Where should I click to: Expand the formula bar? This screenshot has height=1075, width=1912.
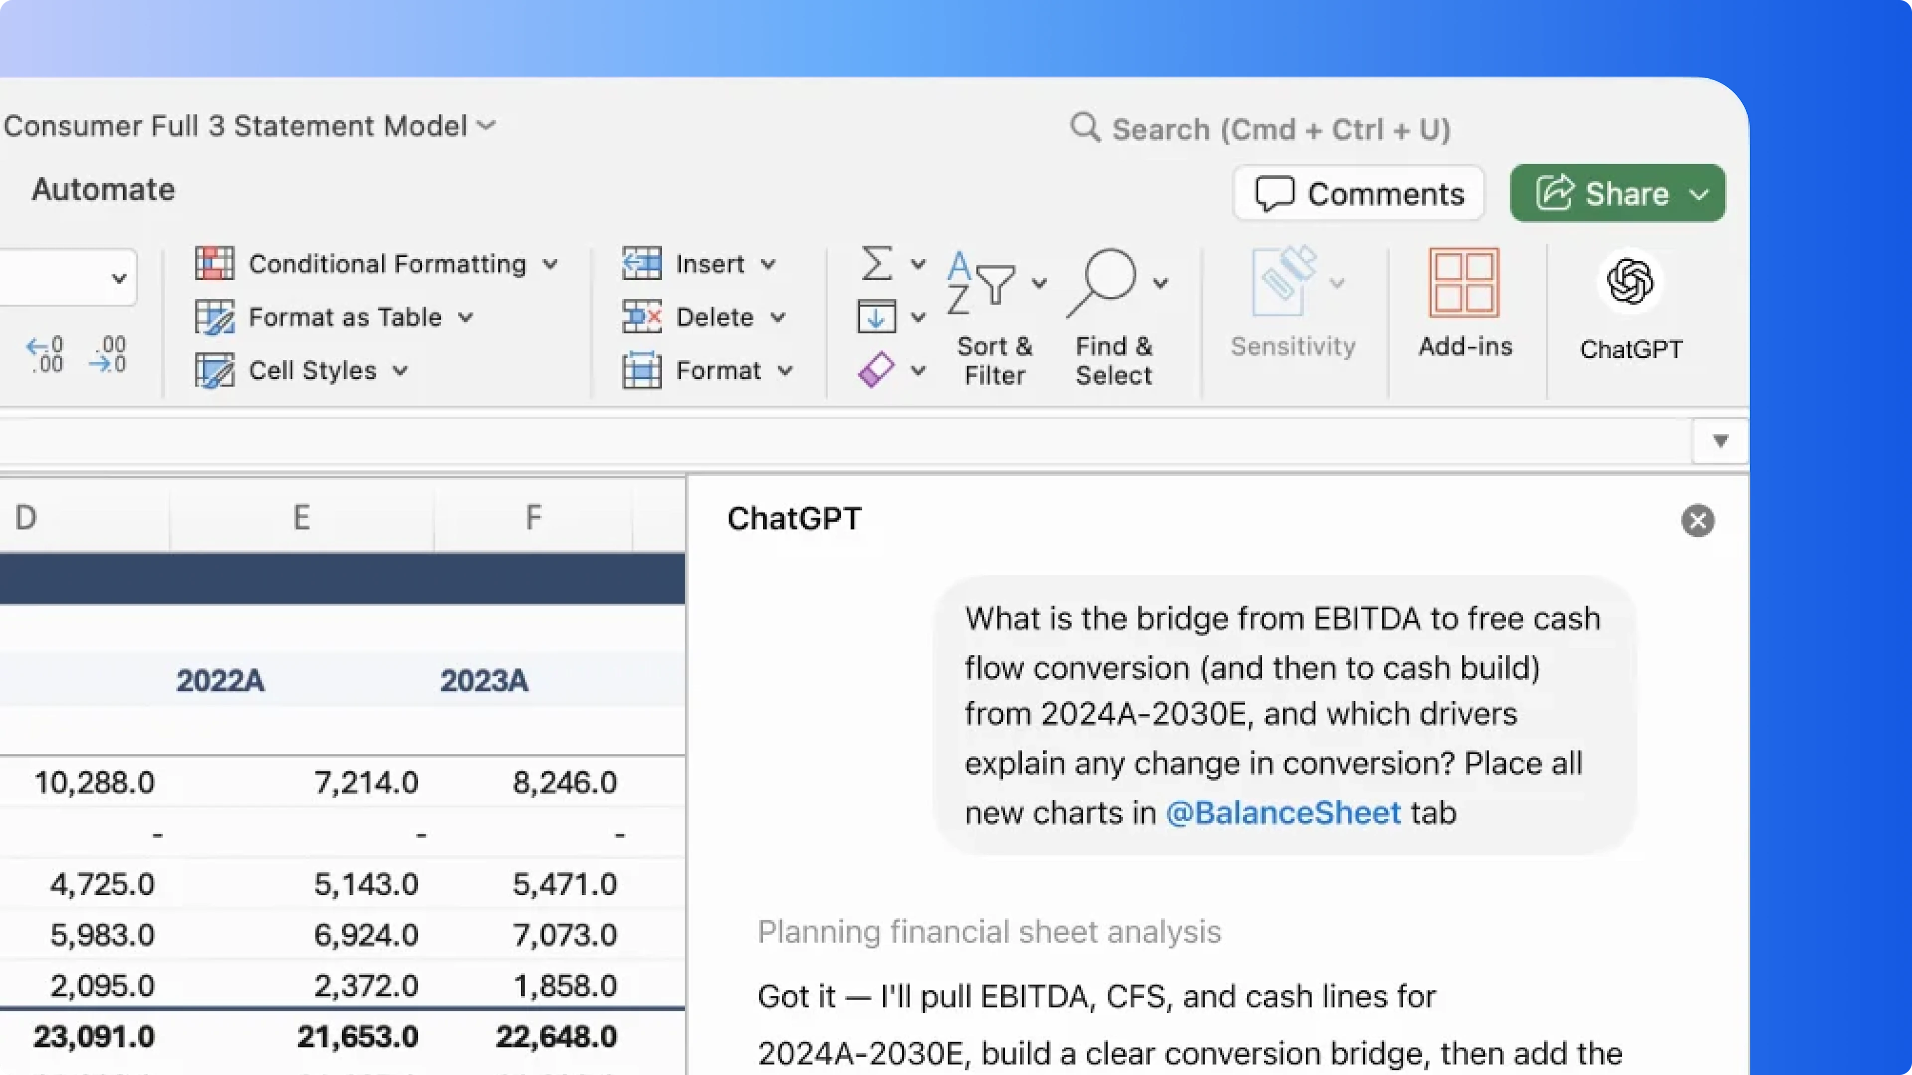pyautogui.click(x=1720, y=440)
